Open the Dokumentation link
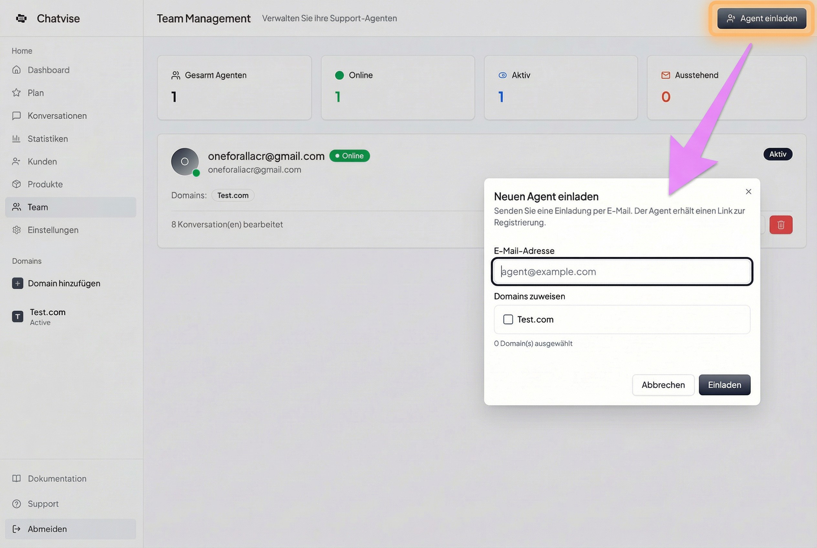This screenshot has height=548, width=817. [x=57, y=479]
